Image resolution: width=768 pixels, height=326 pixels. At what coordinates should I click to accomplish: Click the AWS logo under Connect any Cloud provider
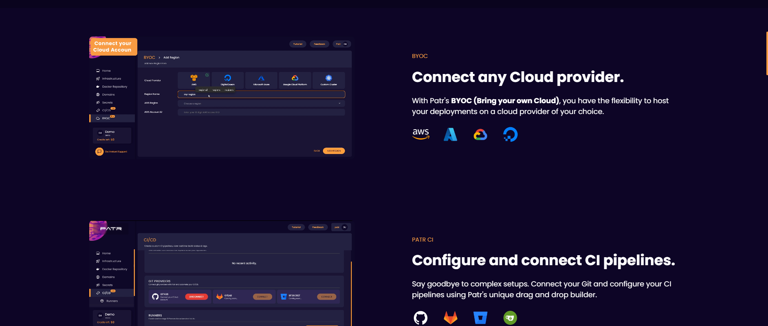coord(421,134)
